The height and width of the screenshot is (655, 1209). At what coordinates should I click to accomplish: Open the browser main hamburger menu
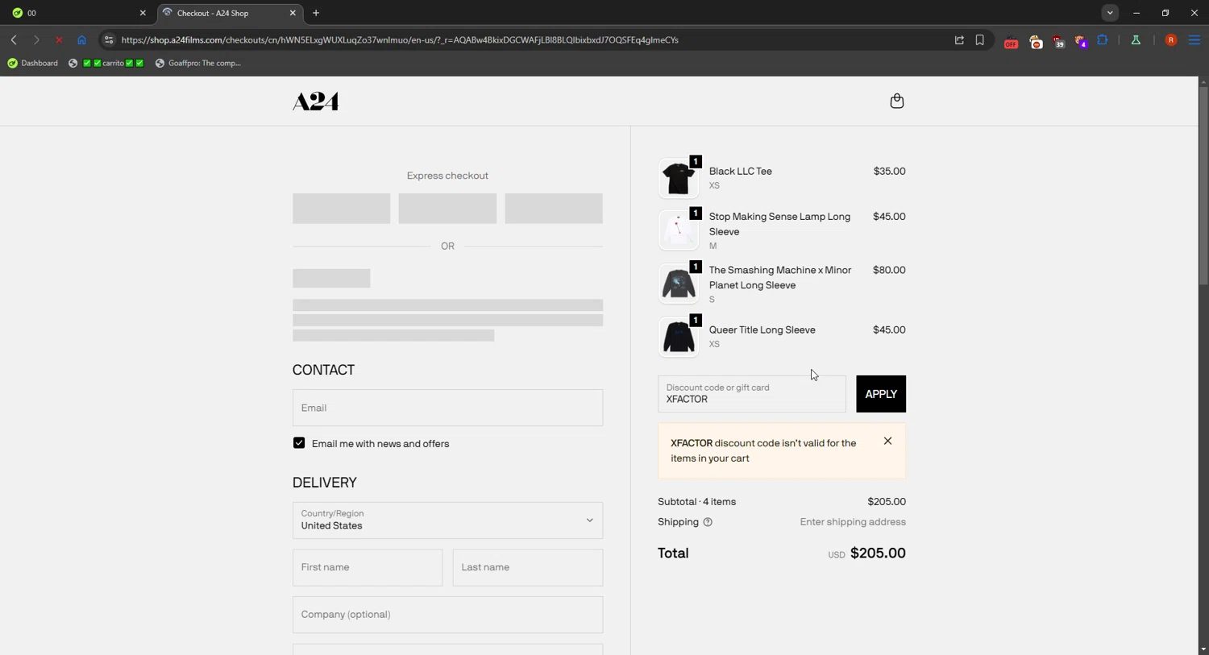point(1194,39)
